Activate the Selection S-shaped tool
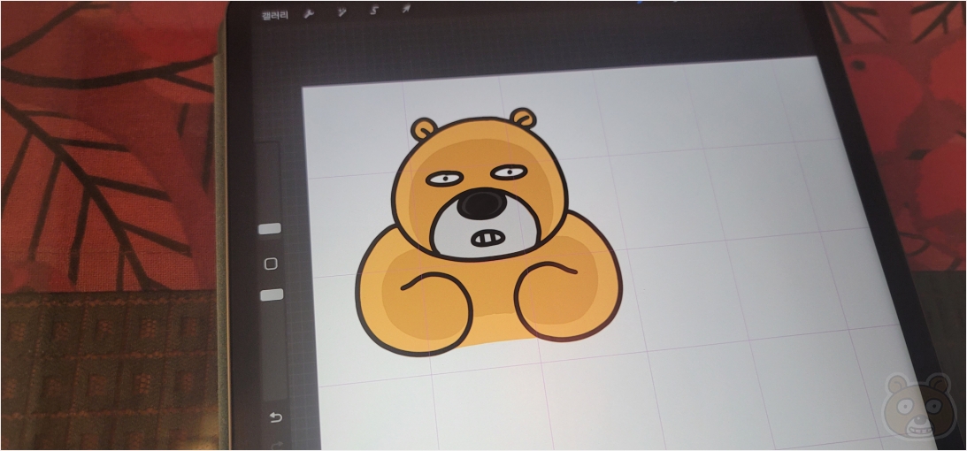 [373, 11]
